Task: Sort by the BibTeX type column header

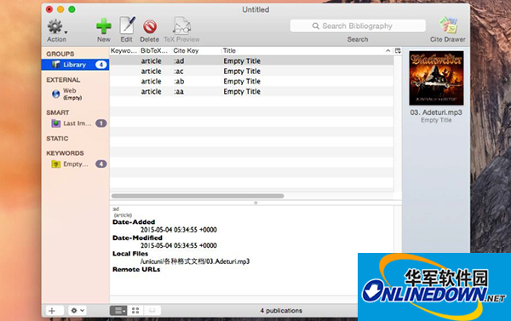Action: (155, 51)
